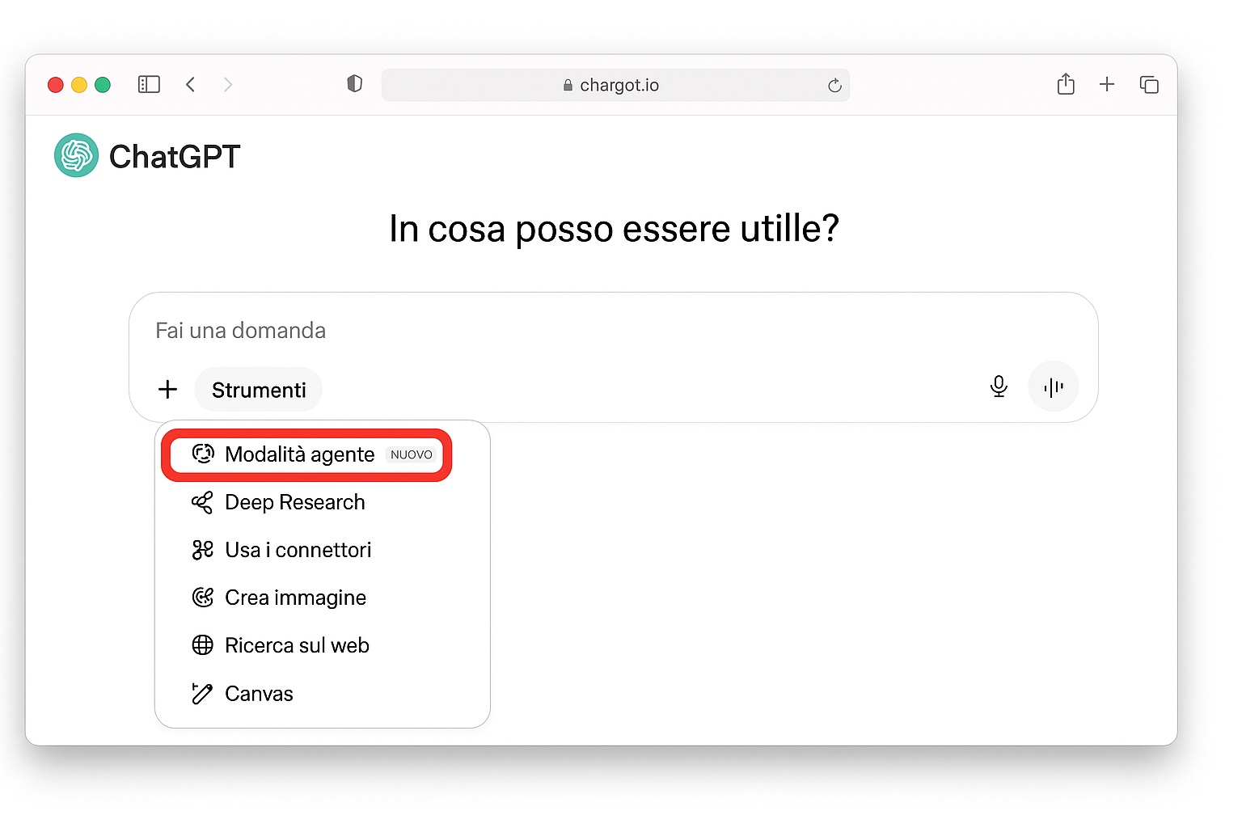Image resolution: width=1242 pixels, height=828 pixels.
Task: Click the ChatGPT logo icon
Action: click(76, 155)
